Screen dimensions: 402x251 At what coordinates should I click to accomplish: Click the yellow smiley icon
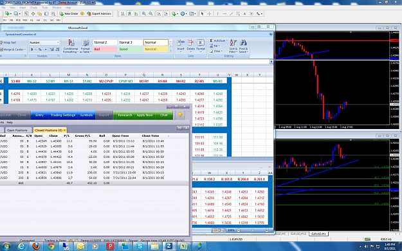(x=180, y=115)
